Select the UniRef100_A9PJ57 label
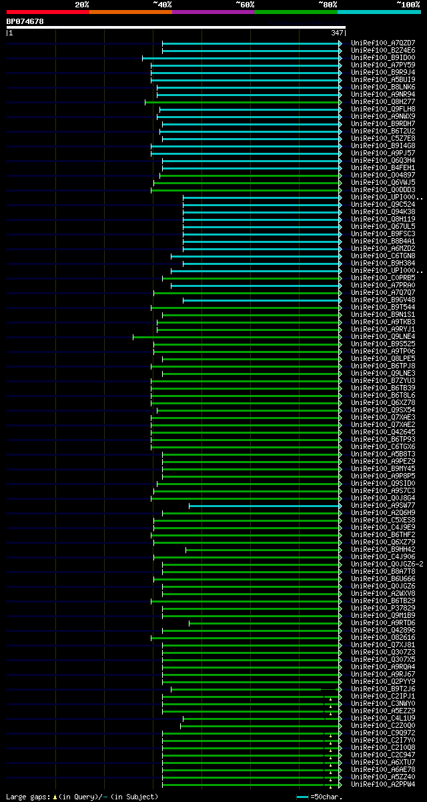The width and height of the screenshot is (427, 802). 383,153
